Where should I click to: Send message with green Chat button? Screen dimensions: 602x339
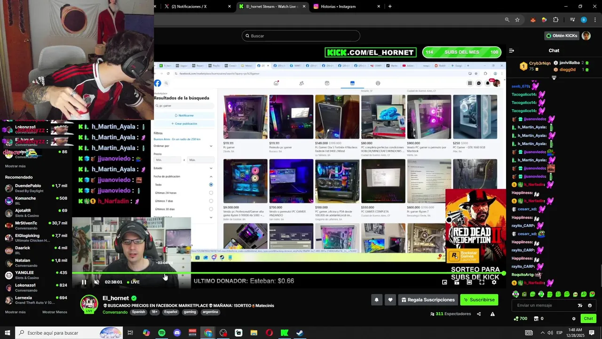(x=588, y=319)
